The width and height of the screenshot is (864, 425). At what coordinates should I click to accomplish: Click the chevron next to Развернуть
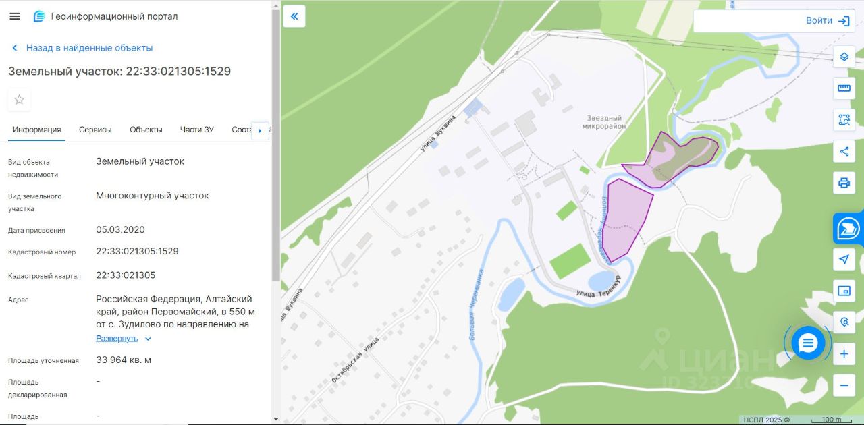coord(148,339)
